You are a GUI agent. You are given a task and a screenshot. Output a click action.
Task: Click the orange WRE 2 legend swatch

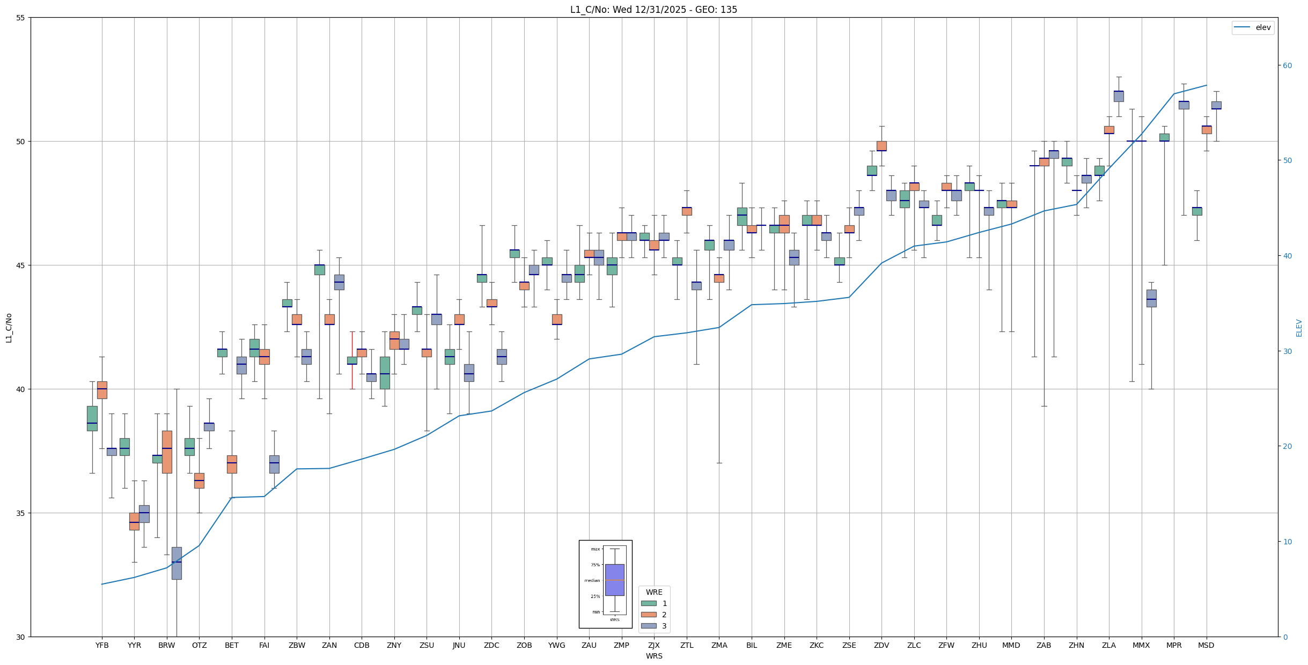point(649,615)
